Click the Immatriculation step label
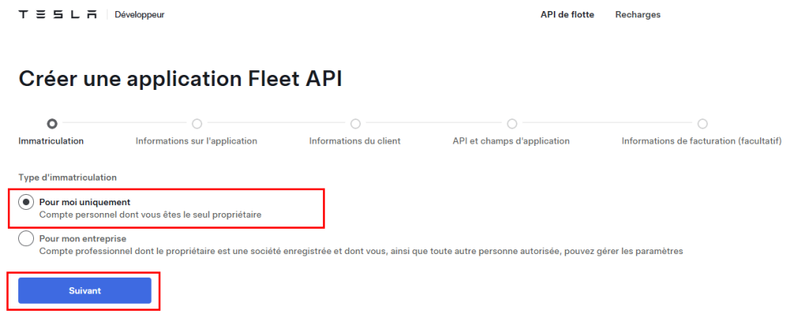This screenshot has height=314, width=809. [x=51, y=140]
